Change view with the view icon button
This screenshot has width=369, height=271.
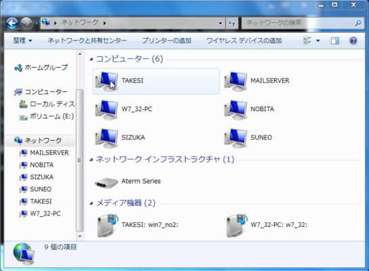[x=307, y=41]
